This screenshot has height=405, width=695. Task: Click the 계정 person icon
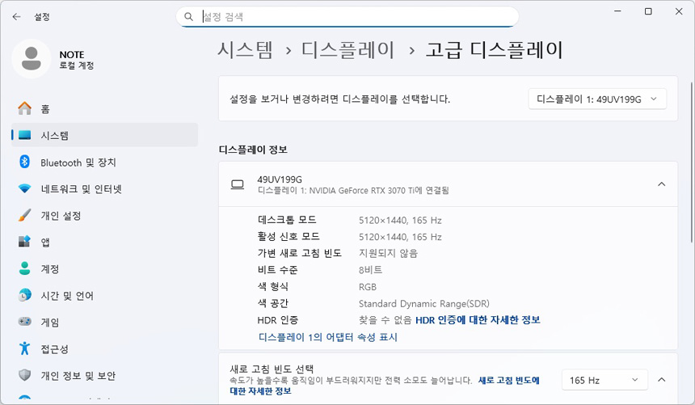[x=24, y=269]
